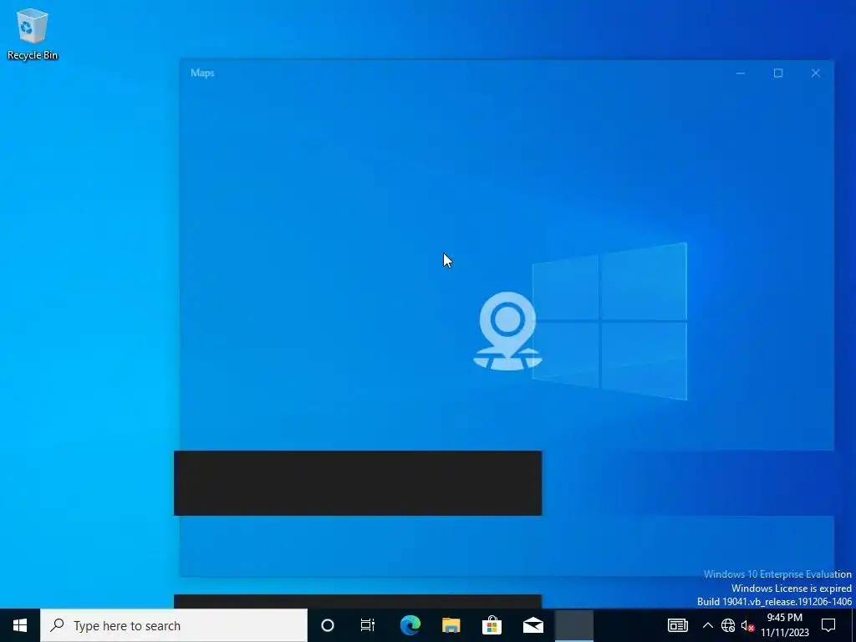This screenshot has height=642, width=856.
Task: Open Cortana from the taskbar
Action: [328, 625]
